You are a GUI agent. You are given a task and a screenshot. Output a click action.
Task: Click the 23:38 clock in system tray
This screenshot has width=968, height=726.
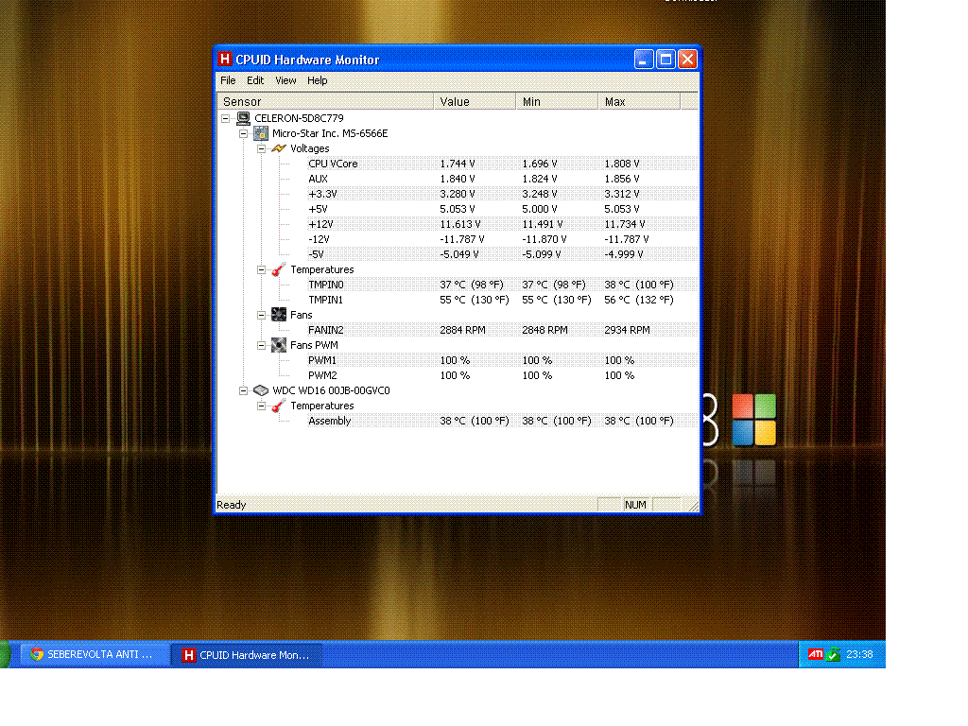859,654
